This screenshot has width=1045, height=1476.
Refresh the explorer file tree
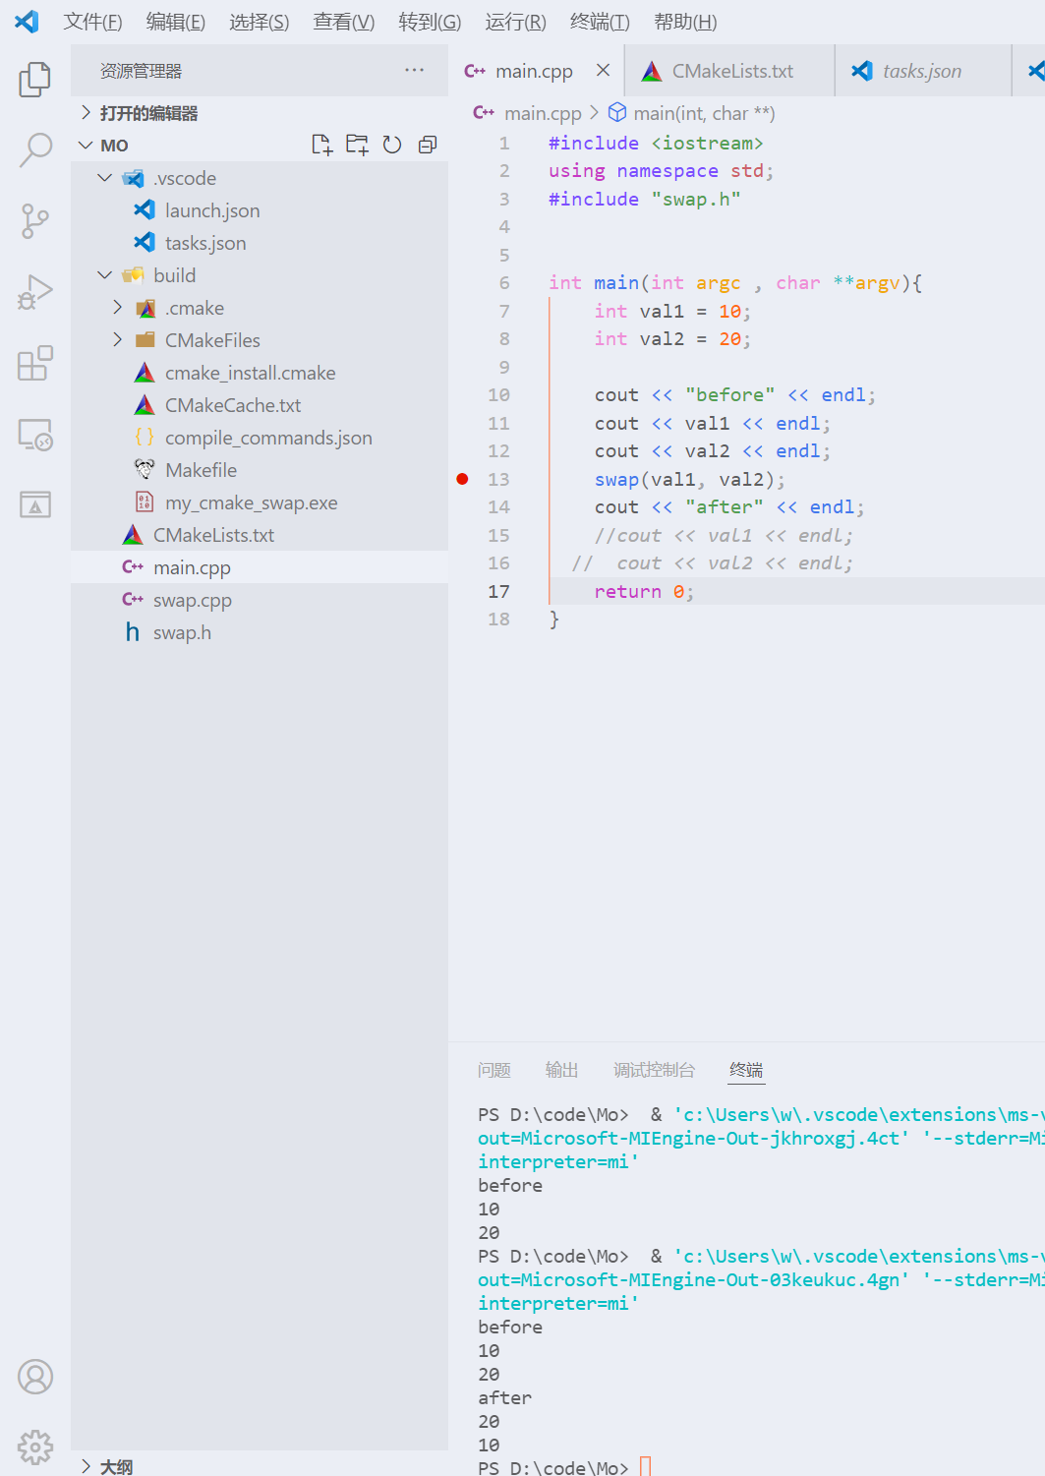(x=392, y=145)
